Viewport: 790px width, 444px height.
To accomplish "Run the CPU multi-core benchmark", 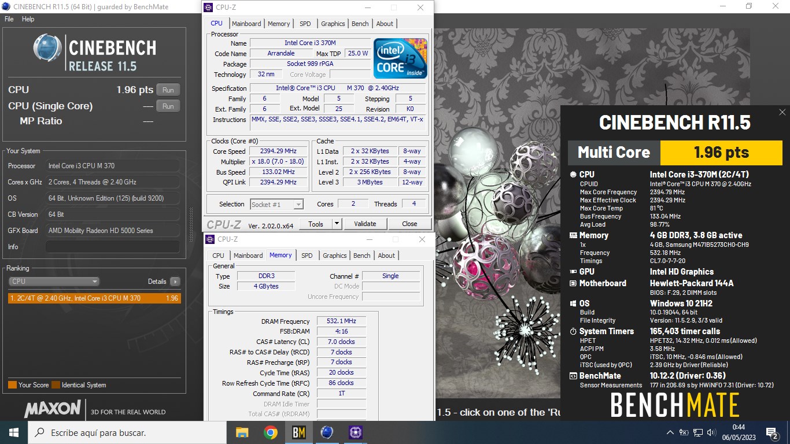I will tap(168, 90).
